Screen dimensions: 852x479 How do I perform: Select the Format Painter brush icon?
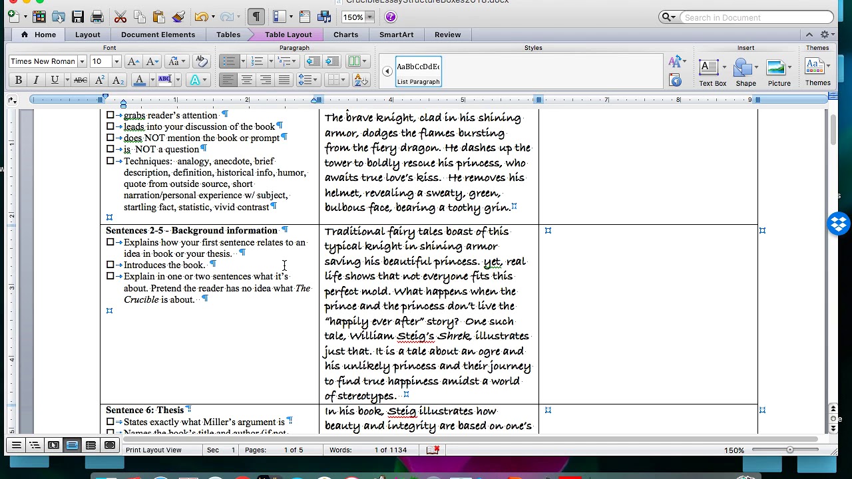(x=178, y=17)
